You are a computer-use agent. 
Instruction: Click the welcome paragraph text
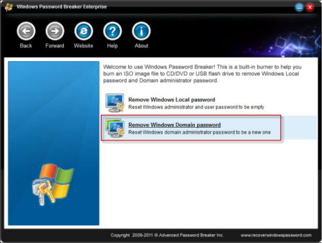pos(202,73)
